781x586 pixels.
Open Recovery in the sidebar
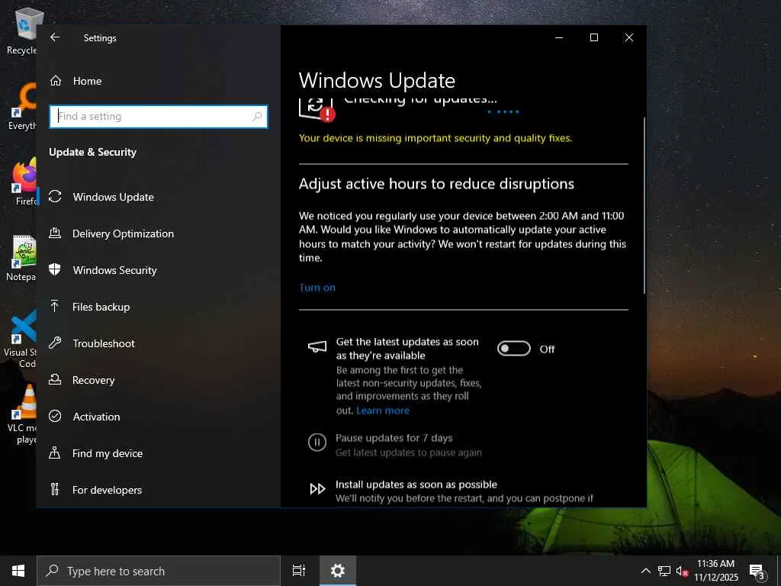(x=94, y=380)
